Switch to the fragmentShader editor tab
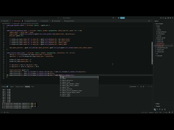Image resolution: width=174 pixels, height=130 pixels. tap(70, 21)
